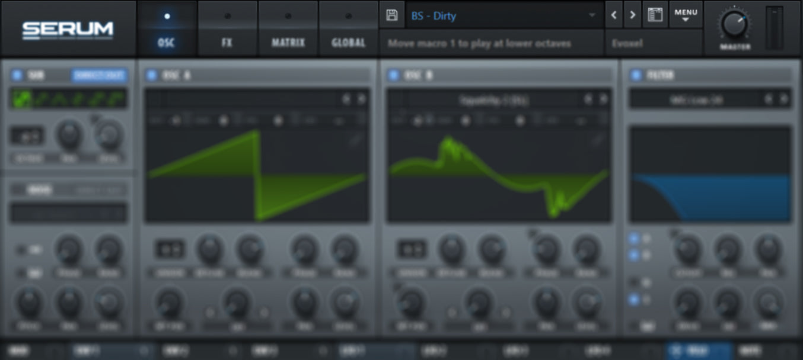Enable Noise routing into the filter
The height and width of the screenshot is (360, 803).
point(633,283)
